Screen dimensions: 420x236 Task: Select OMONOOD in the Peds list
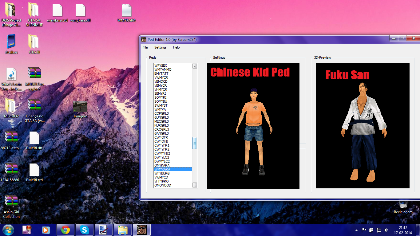point(173,185)
